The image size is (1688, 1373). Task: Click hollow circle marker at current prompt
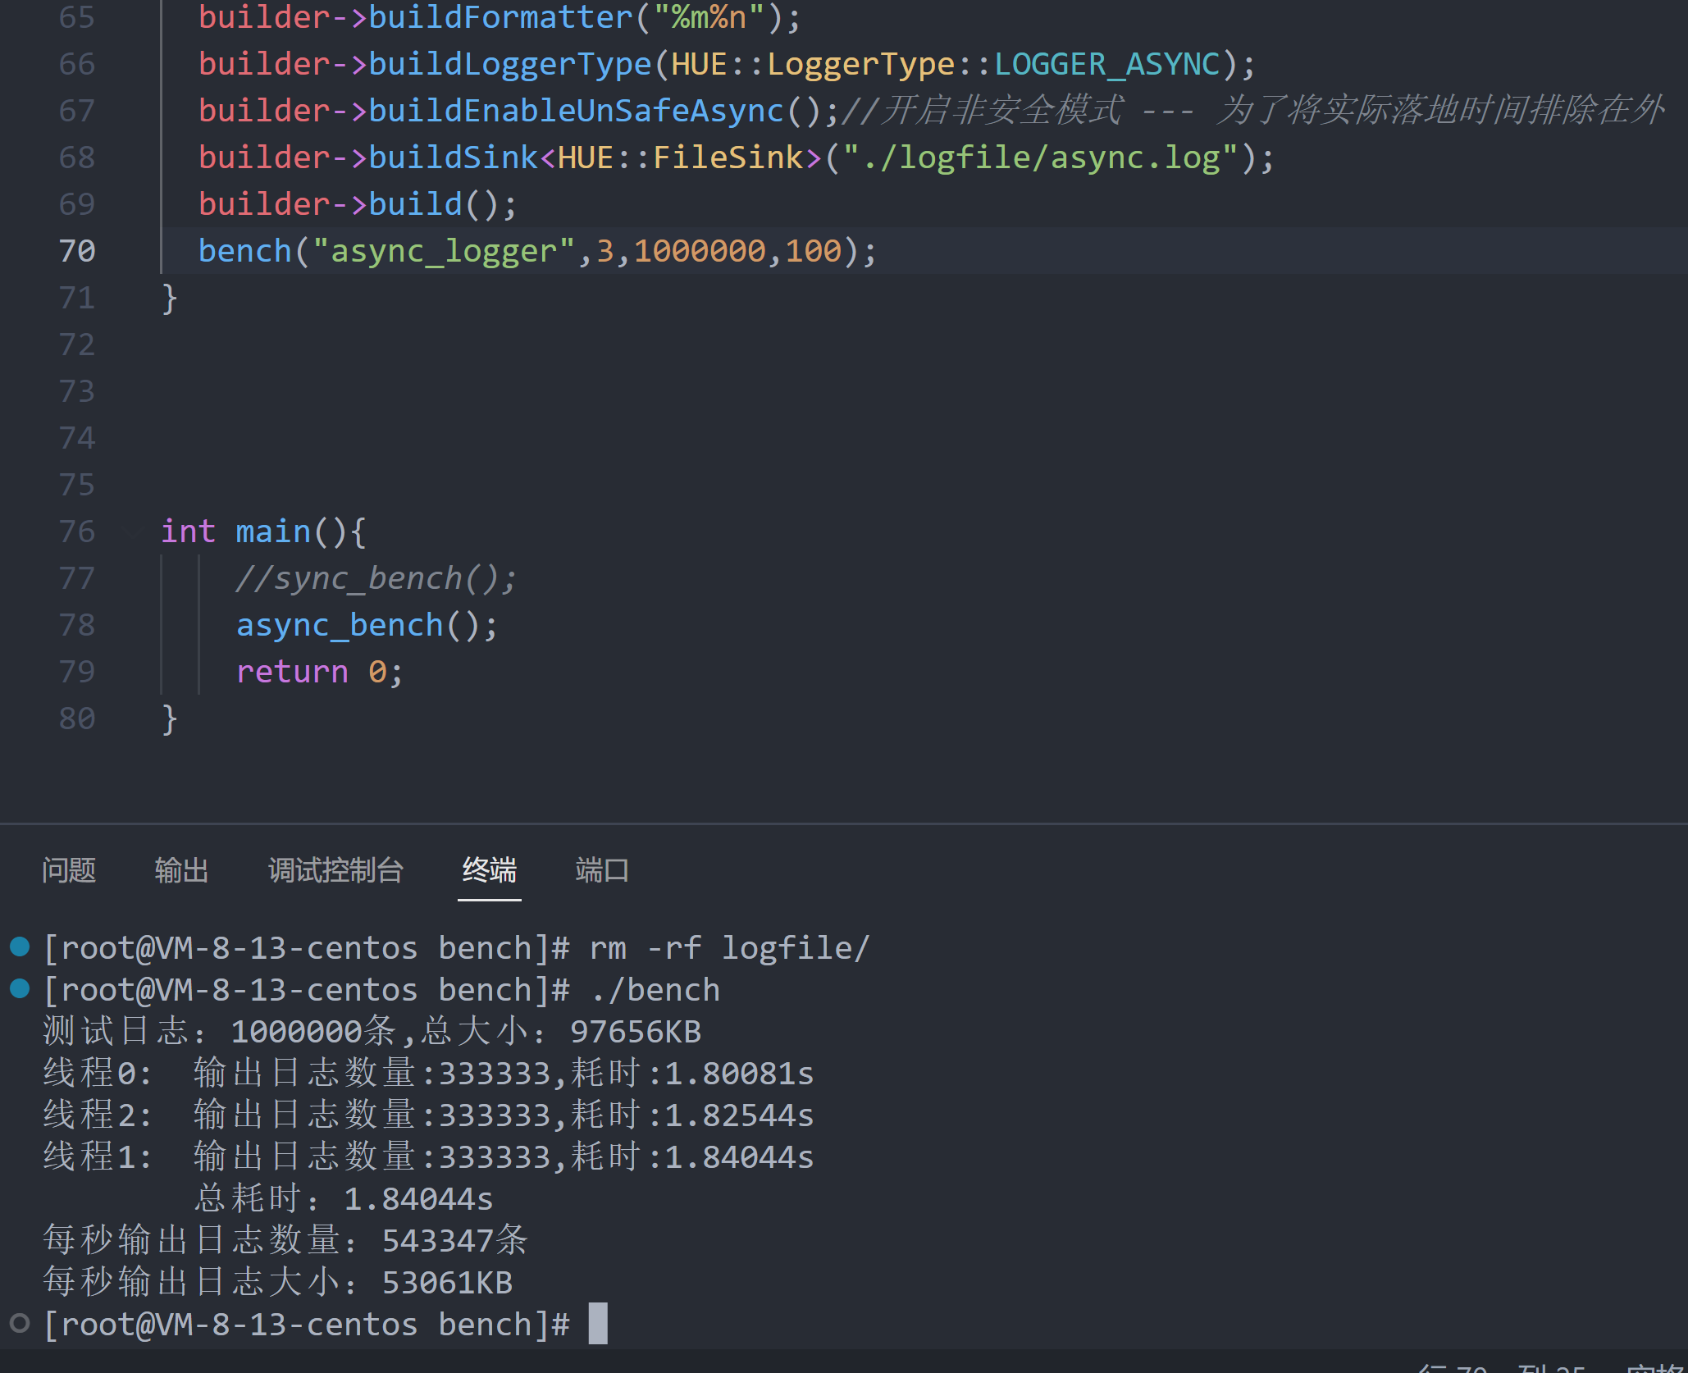tap(20, 1323)
